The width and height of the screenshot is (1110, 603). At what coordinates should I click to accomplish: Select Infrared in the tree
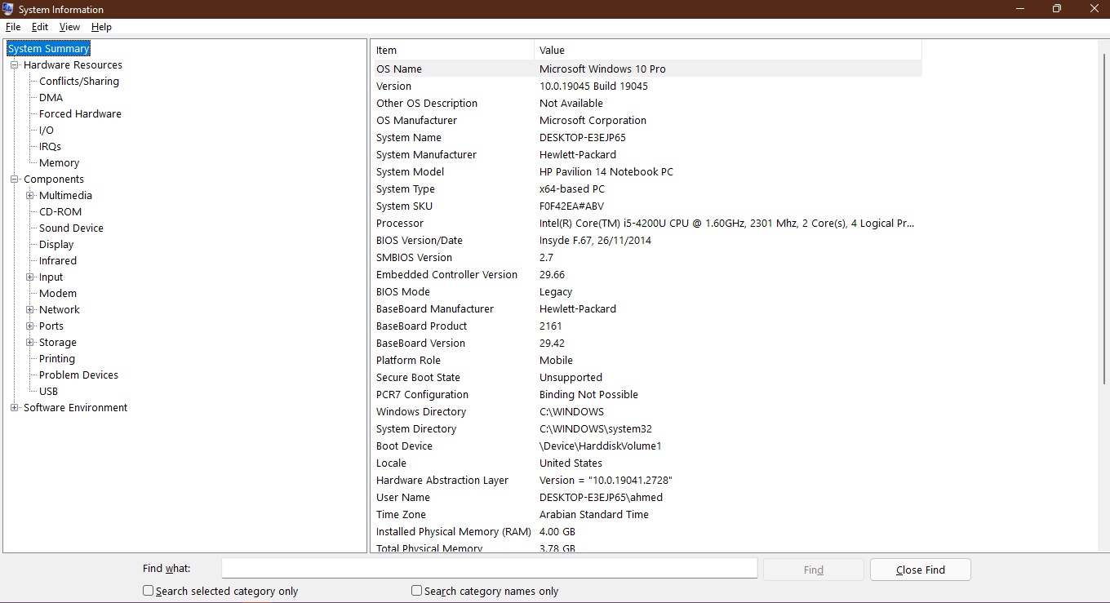tap(58, 261)
